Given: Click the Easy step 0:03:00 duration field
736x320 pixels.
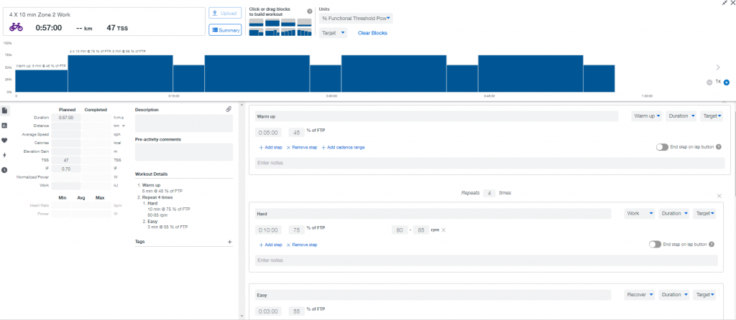Looking at the screenshot, I should tap(270, 311).
